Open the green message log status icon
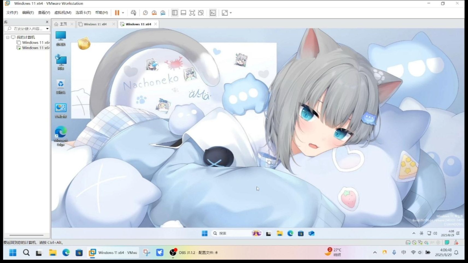The image size is (468, 263). click(x=447, y=242)
